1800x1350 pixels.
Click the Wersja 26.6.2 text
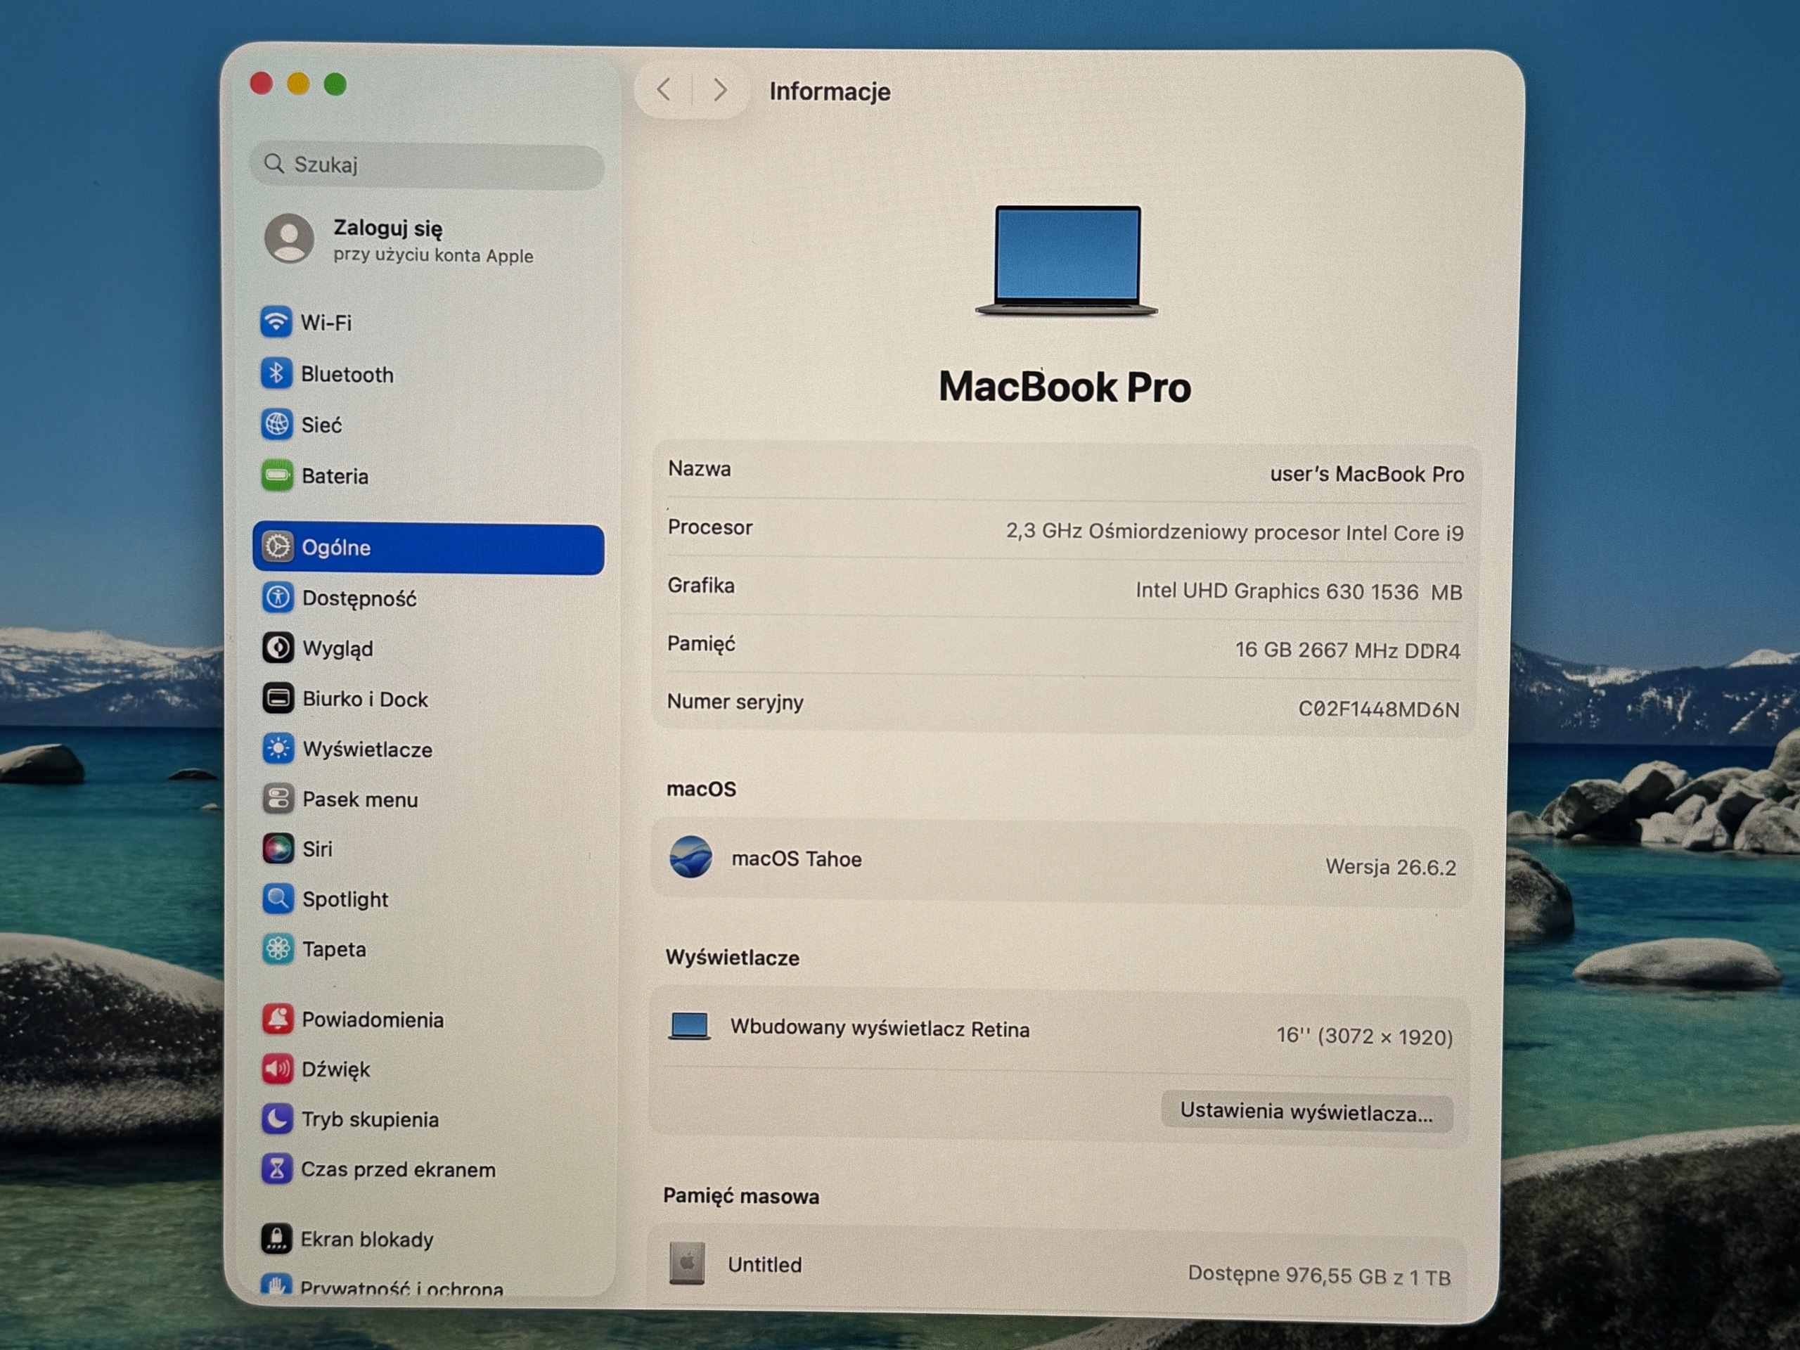point(1391,867)
